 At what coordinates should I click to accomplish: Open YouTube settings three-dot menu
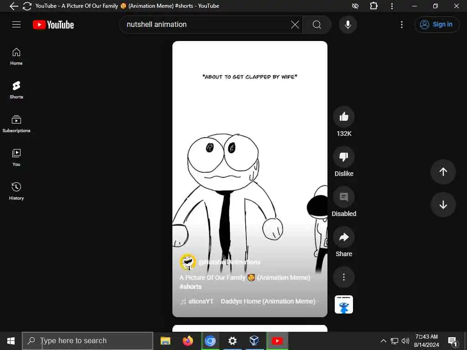(x=401, y=25)
